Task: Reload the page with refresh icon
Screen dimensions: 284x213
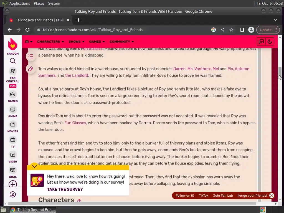Action: point(27,30)
